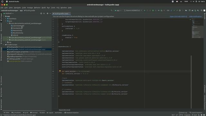Open MainActivity in project tree

17,31
